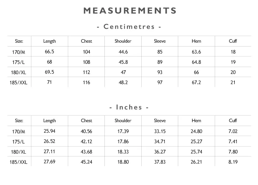Select the 175/L row label in inches table
Screen dimensions: 258x185
tap(18, 142)
